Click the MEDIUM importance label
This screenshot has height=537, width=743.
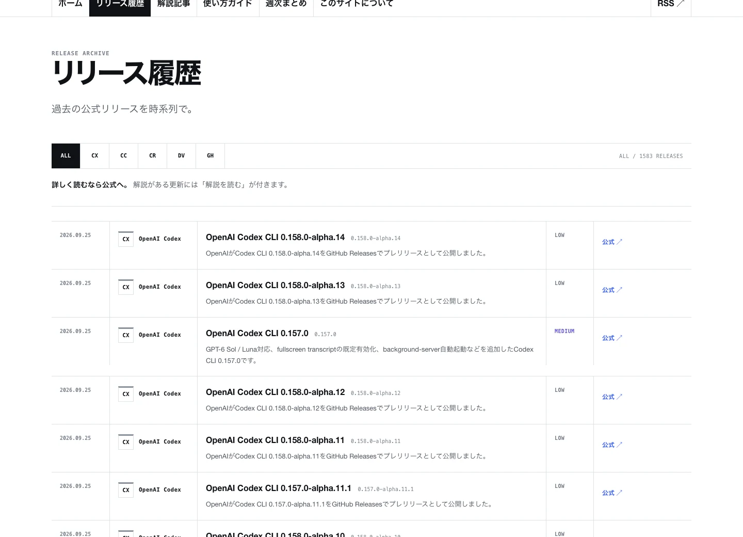(564, 331)
